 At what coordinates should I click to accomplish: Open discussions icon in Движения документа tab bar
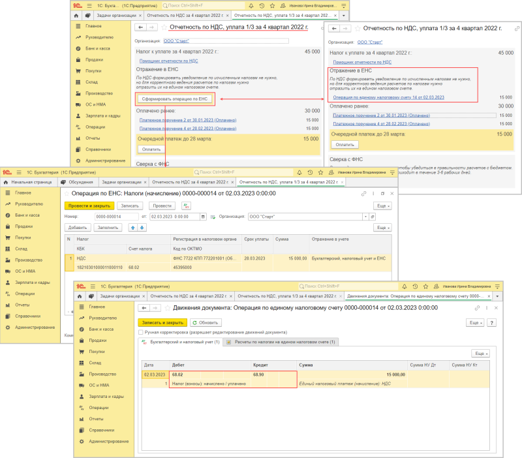click(x=91, y=296)
